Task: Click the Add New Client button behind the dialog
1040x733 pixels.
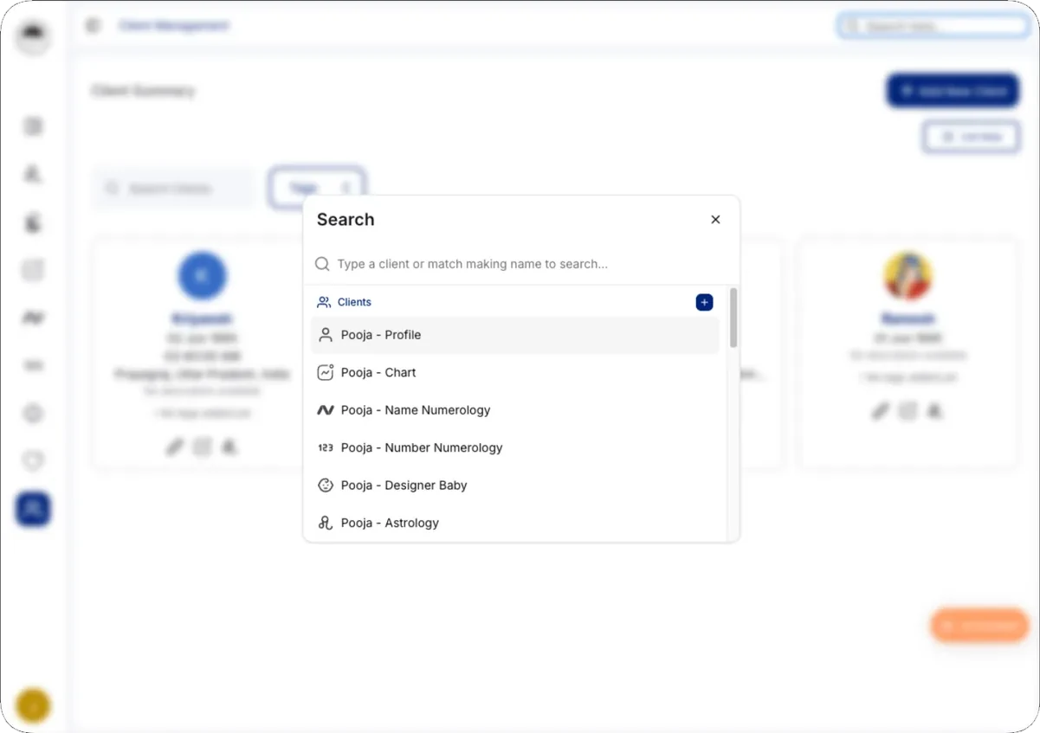Action: coord(953,91)
